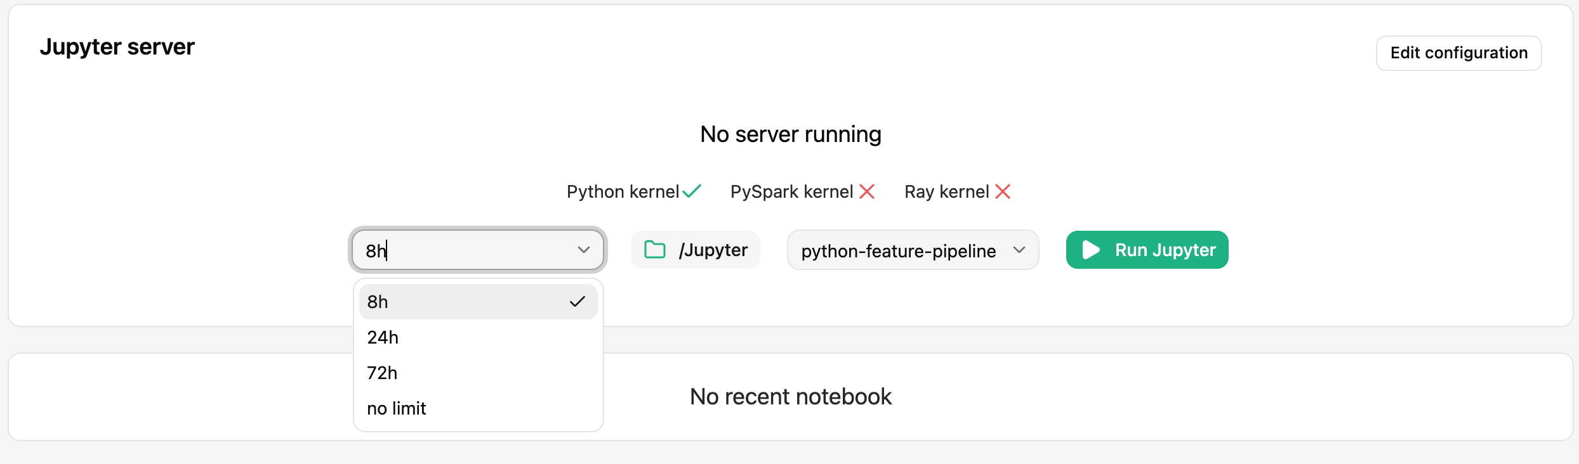The width and height of the screenshot is (1579, 464).
Task: Click the 'No recent notebook' text
Action: (x=791, y=397)
